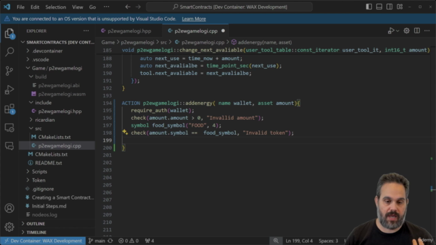The height and width of the screenshot is (245, 436).
Task: Switch to the p2ewgamelogi.hpp tab
Action: pos(129,31)
